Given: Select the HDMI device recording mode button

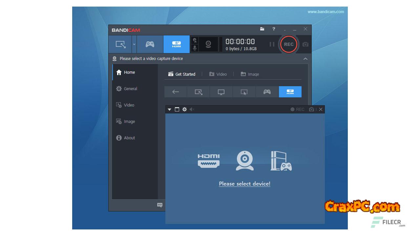Looking at the screenshot, I should tap(177, 44).
